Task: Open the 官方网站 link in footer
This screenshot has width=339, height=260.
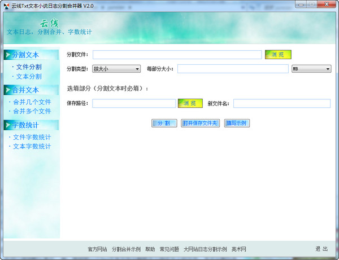Action: point(97,249)
